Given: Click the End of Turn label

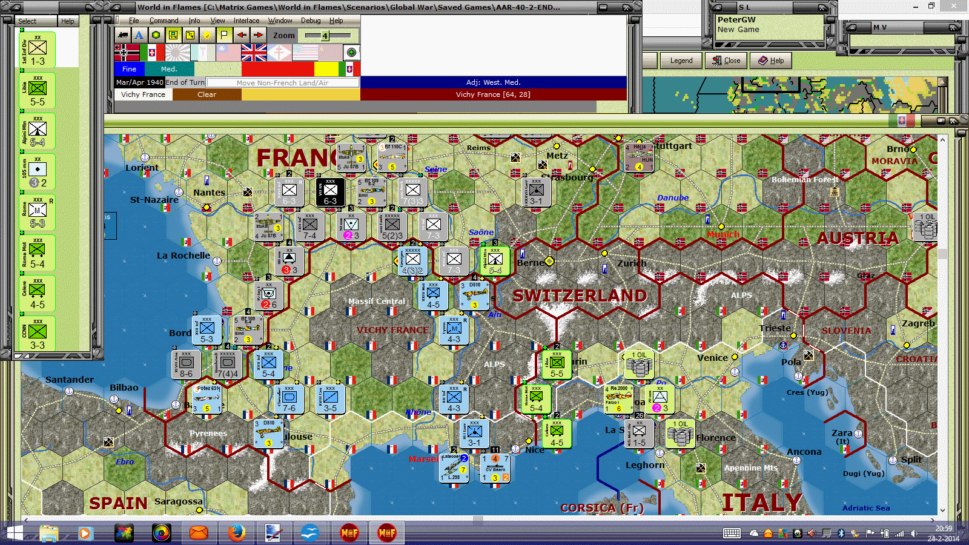Looking at the screenshot, I should (x=185, y=82).
